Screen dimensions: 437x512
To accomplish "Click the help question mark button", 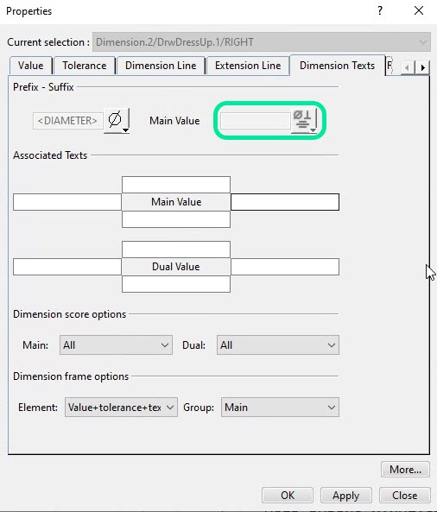I will pos(380,10).
